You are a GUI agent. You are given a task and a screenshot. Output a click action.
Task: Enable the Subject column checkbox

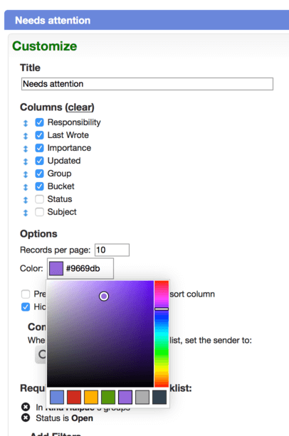pyautogui.click(x=39, y=212)
